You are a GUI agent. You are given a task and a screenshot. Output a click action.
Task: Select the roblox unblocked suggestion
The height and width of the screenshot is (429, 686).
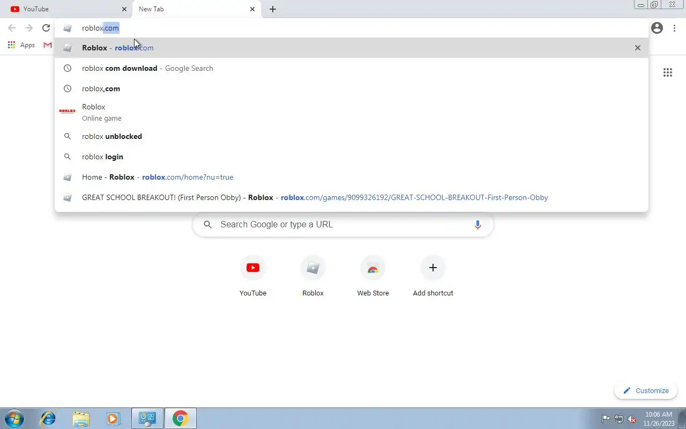[351, 136]
